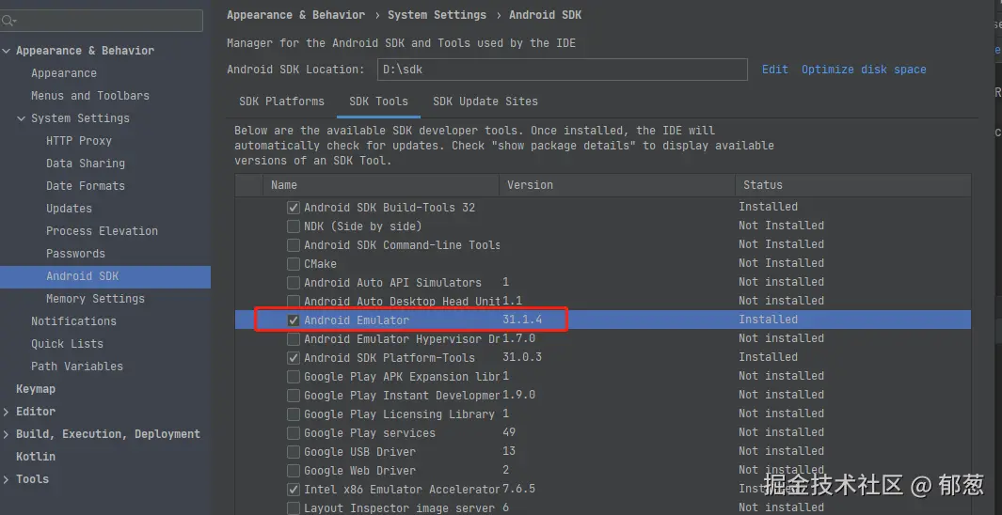Expand the Tools settings node
Image resolution: width=1002 pixels, height=515 pixels.
(7, 479)
